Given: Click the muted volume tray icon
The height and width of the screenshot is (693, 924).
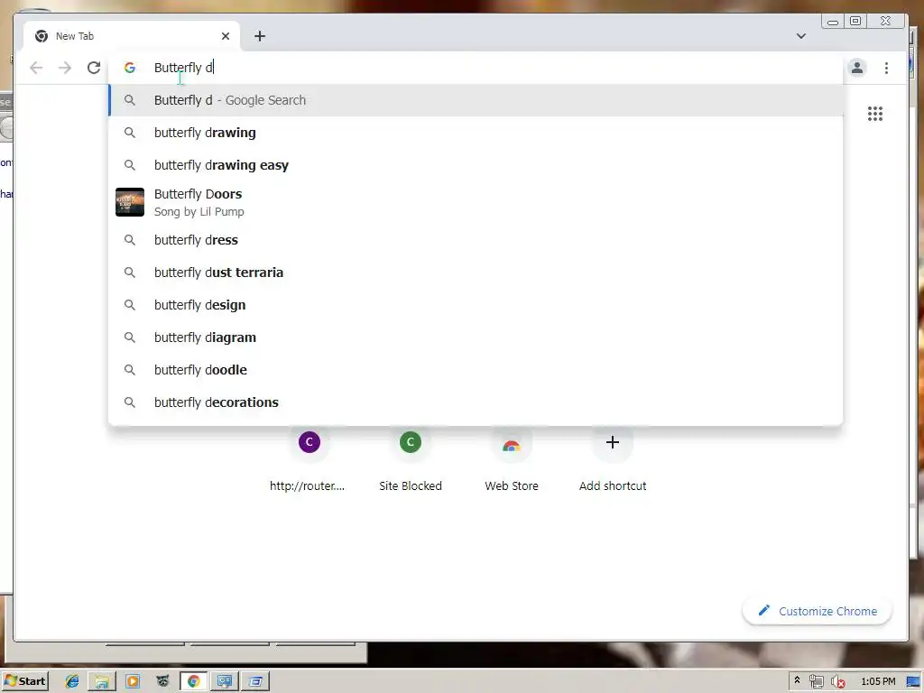Looking at the screenshot, I should (838, 682).
